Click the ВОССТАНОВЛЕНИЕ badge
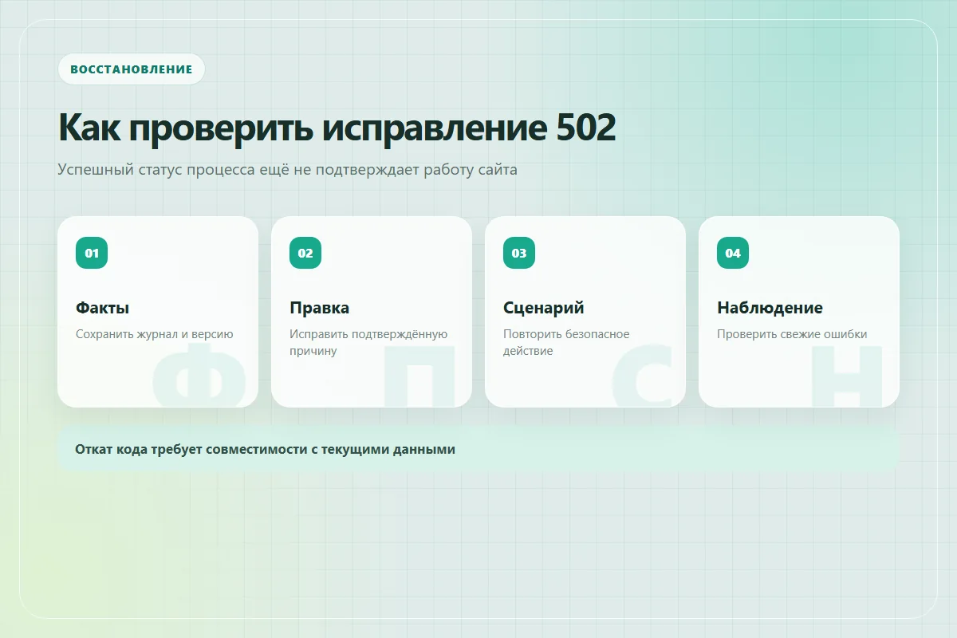 [x=132, y=69]
